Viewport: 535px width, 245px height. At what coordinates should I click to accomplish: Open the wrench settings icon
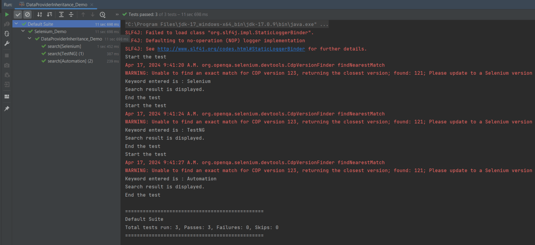7,43
